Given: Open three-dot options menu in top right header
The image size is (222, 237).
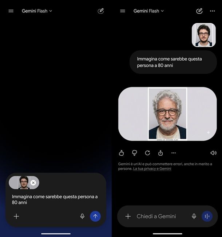Looking at the screenshot, I should click(x=212, y=11).
